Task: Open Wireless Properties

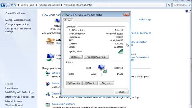Action: coord(96,57)
